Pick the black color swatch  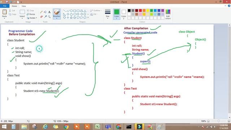(x=129, y=10)
